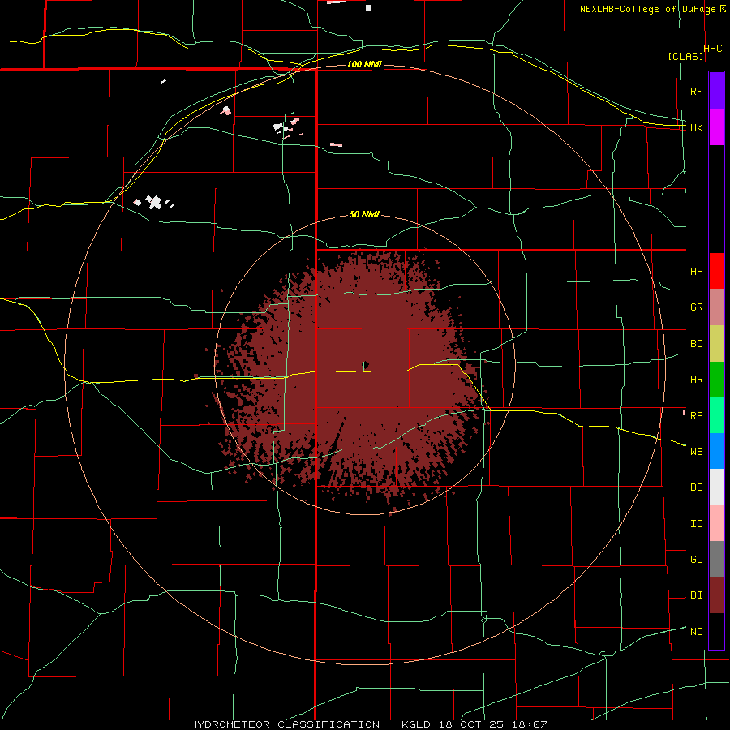Click the BD yellow legend swatch
730x730 pixels.
716,343
